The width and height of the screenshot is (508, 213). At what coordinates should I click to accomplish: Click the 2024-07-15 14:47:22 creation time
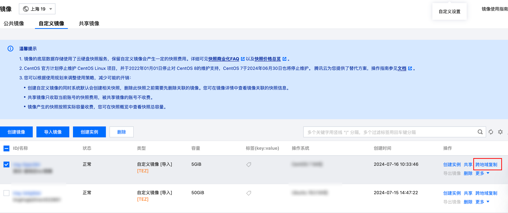coord(396,193)
